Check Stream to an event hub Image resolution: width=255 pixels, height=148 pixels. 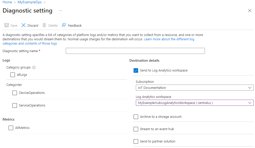tap(136, 129)
